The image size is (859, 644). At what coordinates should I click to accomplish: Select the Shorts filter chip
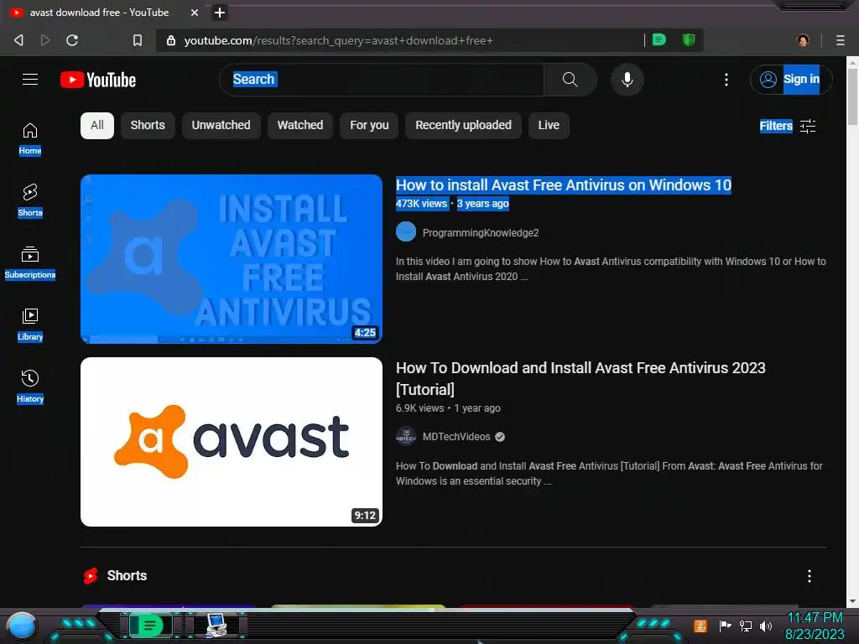(x=148, y=126)
